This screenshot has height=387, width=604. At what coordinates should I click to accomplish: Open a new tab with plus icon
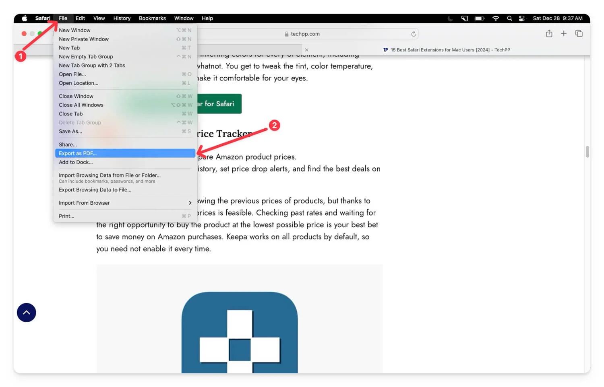point(564,33)
